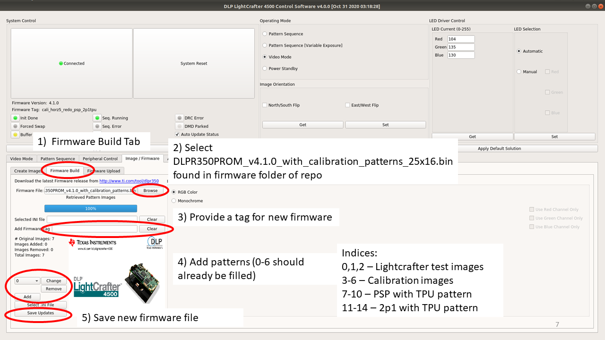Click Get under Image Orientation
Screen dimensions: 605x340
302,125
